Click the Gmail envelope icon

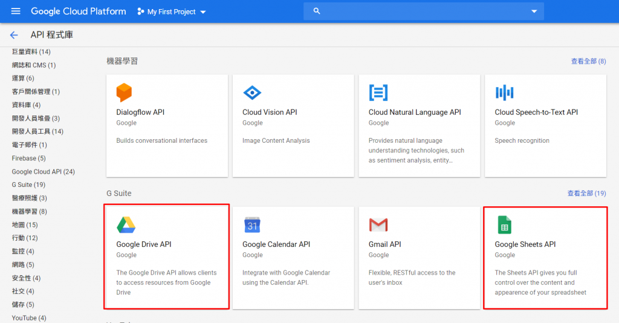click(x=378, y=224)
